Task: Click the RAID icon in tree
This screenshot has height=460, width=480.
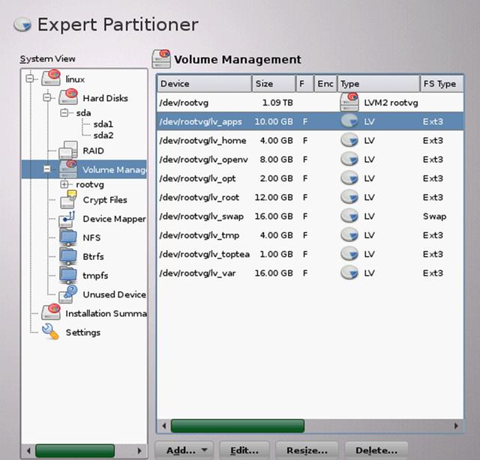Action: coord(68,150)
